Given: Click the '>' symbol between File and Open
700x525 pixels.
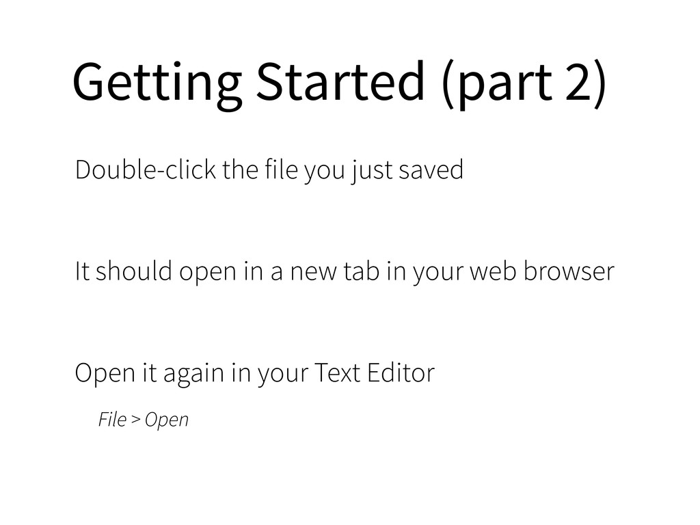Looking at the screenshot, I should pyautogui.click(x=136, y=420).
